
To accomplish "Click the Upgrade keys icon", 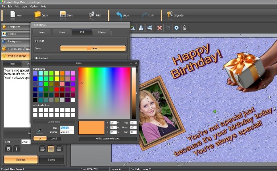I will (169, 14).
